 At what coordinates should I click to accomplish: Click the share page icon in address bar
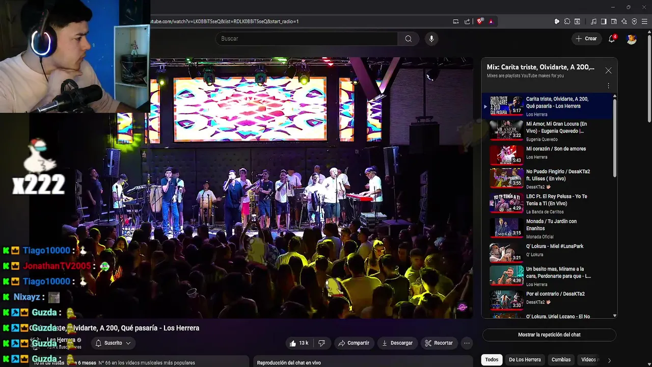(467, 21)
